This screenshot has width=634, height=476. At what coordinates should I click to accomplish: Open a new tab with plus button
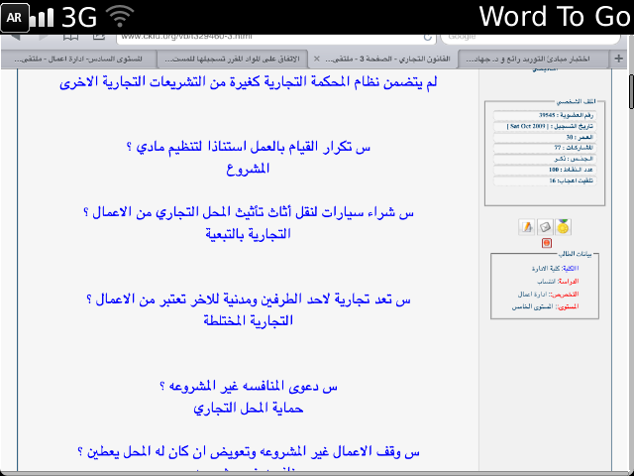[x=618, y=59]
